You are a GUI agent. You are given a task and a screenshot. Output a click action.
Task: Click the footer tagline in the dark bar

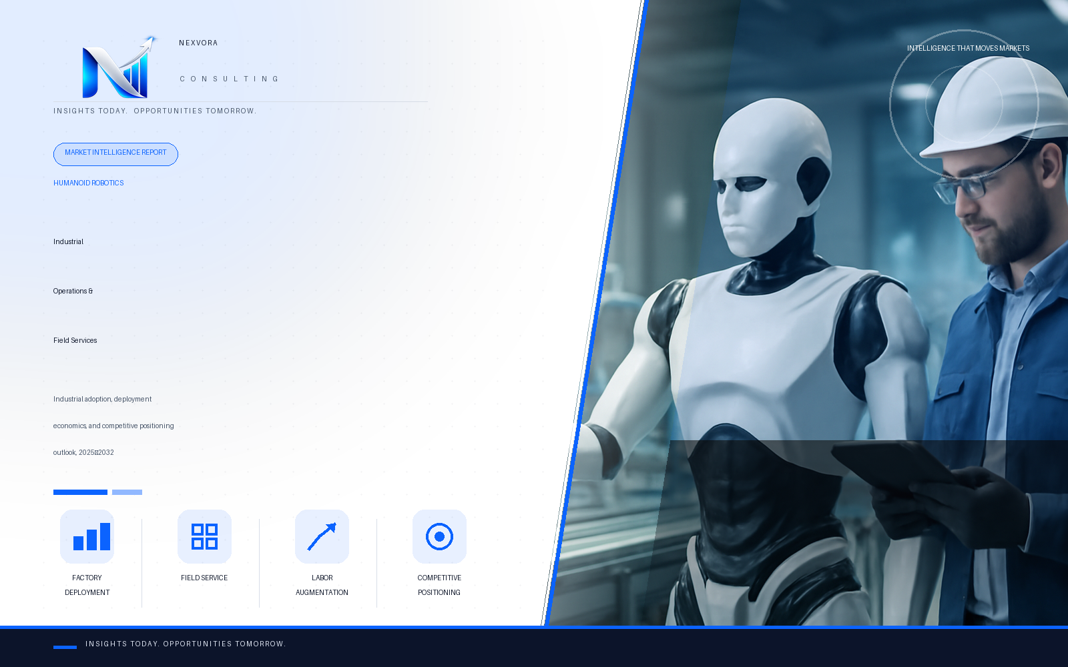click(x=186, y=644)
